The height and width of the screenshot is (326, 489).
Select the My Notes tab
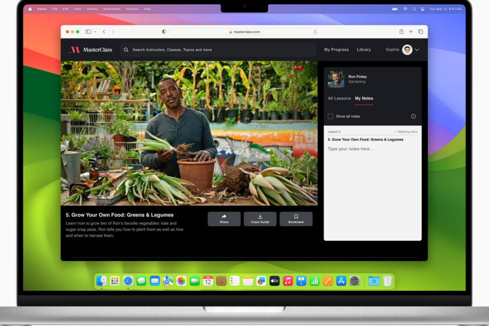click(364, 98)
